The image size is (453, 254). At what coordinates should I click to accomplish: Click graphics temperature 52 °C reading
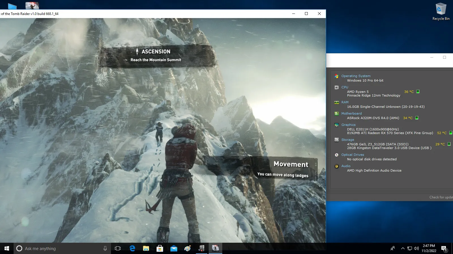click(x=442, y=133)
